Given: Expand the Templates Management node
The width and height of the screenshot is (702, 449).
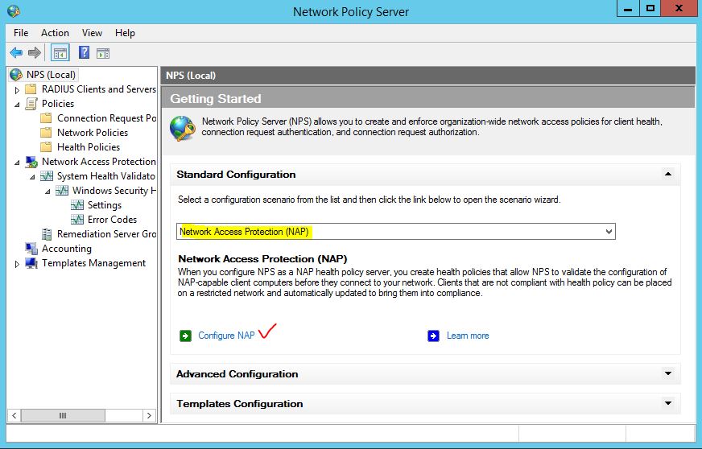Looking at the screenshot, I should pos(17,264).
